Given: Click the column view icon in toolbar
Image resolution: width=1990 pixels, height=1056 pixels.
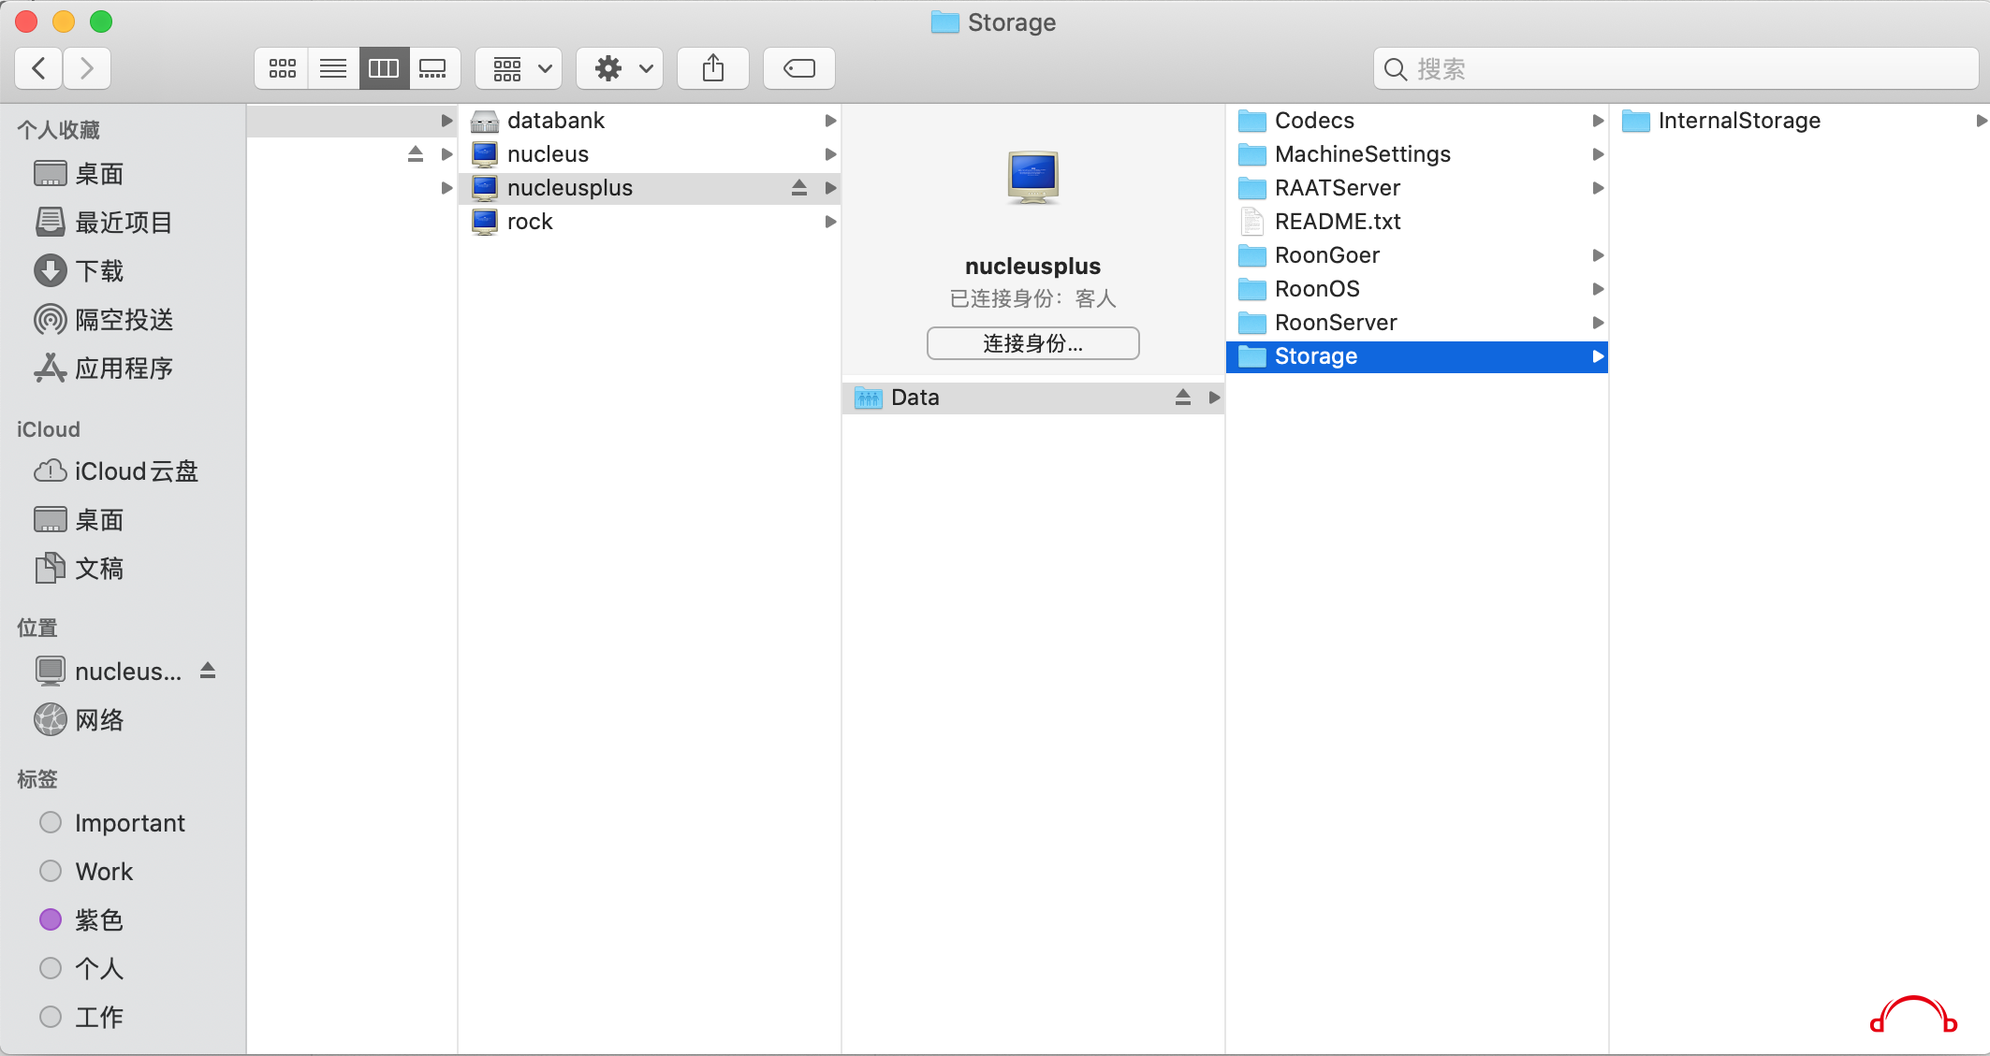Looking at the screenshot, I should (x=382, y=68).
